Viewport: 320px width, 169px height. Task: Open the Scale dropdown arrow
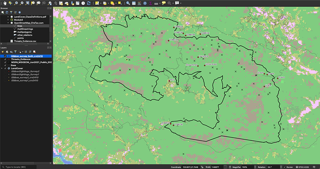tap(225, 167)
